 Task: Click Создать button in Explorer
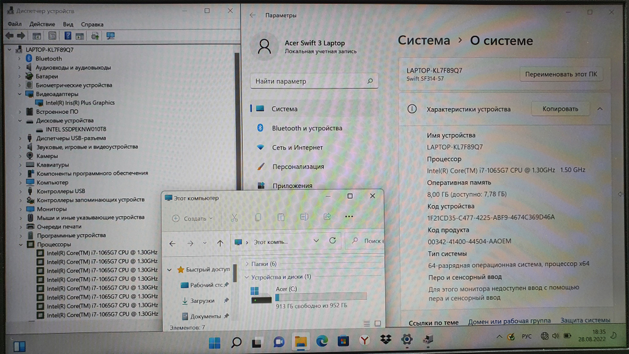[192, 218]
